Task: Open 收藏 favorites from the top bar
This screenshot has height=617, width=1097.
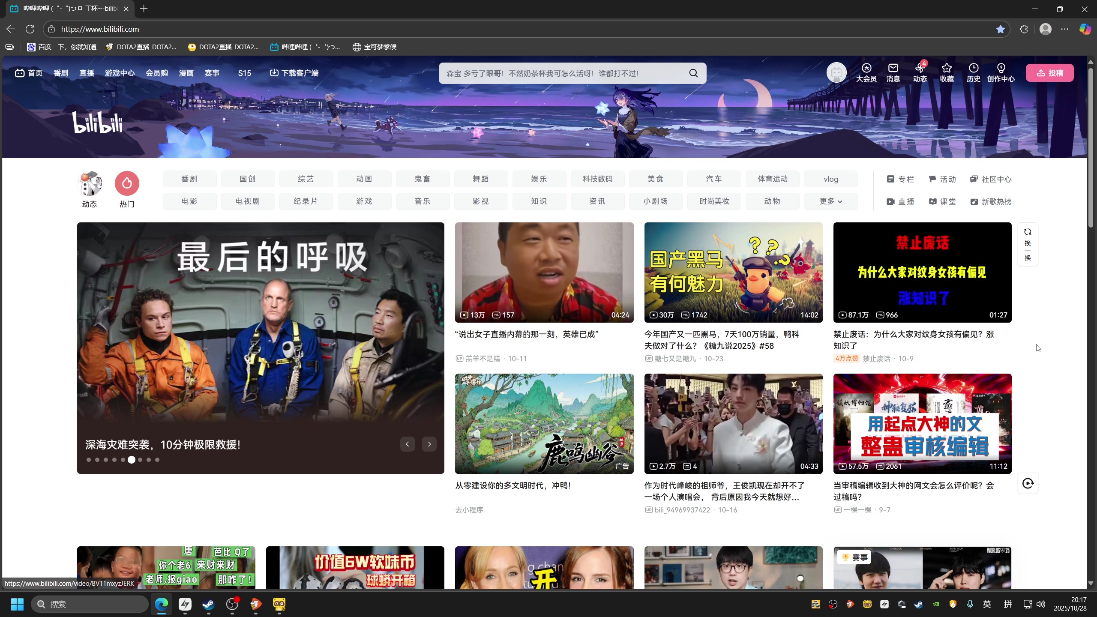Action: (947, 73)
